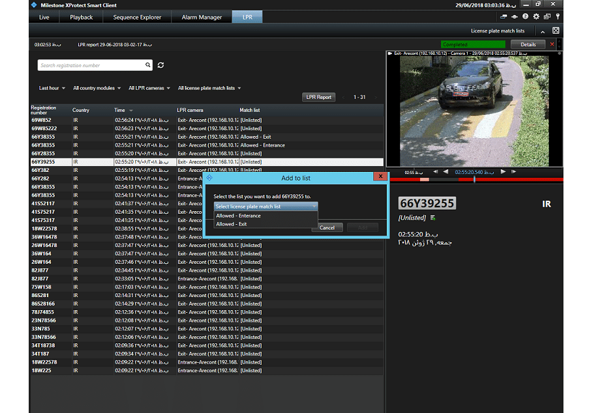Screen dimensions: 593x413
Task: Select row with plate 18W225
Action: [207, 371]
